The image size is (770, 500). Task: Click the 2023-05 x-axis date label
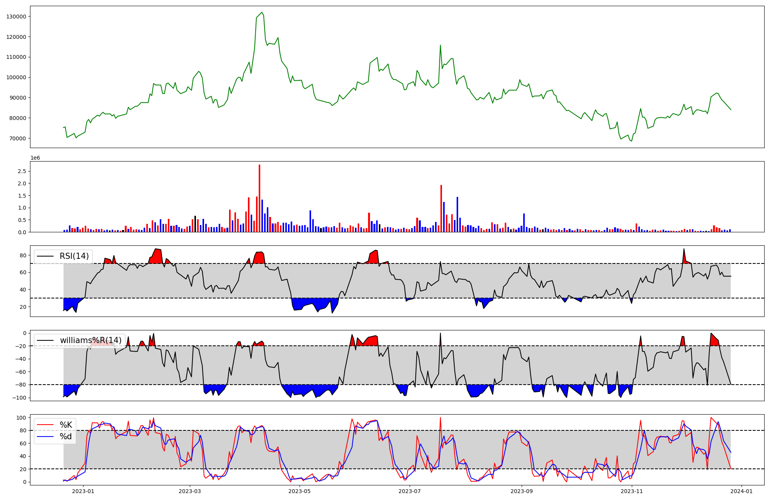point(299,491)
